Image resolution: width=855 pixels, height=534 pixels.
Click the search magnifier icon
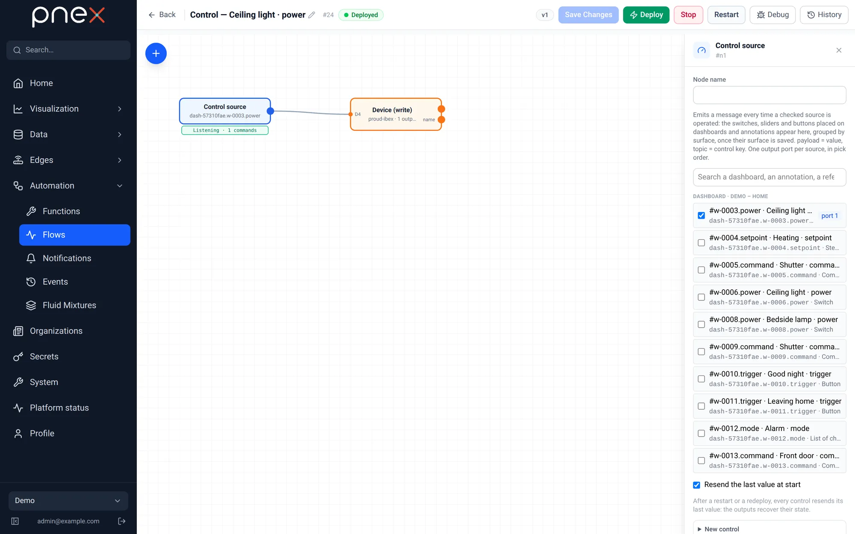coord(17,50)
